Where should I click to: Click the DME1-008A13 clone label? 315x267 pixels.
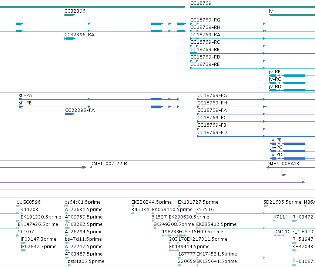click(x=283, y=164)
